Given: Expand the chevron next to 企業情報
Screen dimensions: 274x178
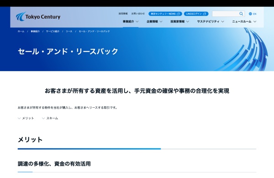Looking at the screenshot, I should coord(161,21).
